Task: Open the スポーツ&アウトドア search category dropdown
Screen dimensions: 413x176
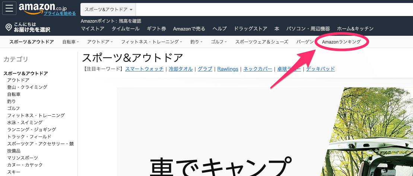Action: point(108,9)
